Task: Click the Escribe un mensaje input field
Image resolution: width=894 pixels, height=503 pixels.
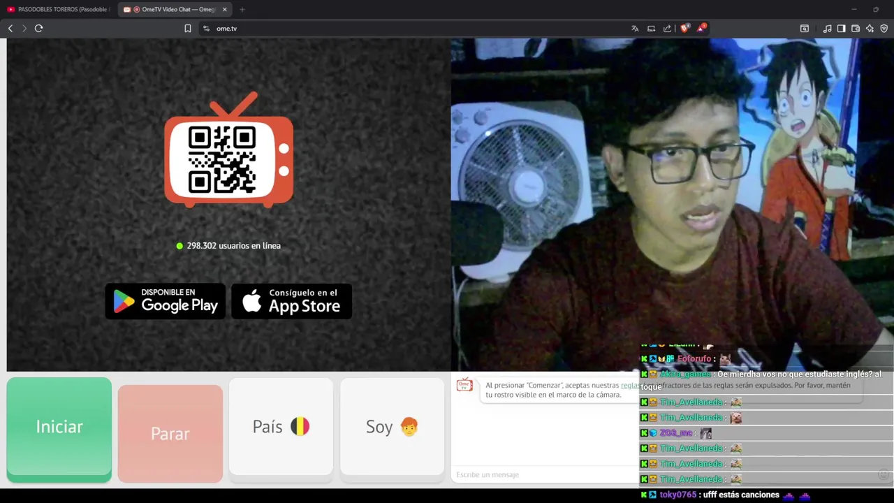Action: (545, 475)
